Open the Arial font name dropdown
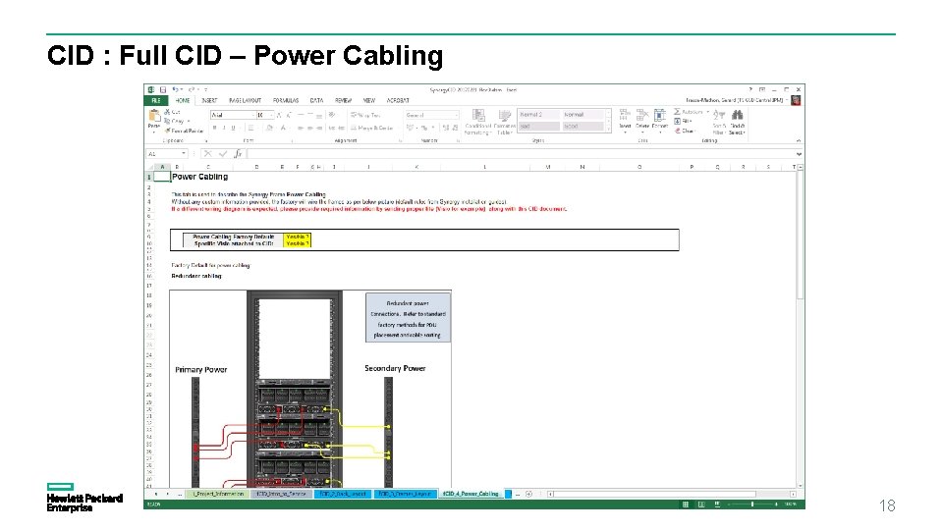This screenshot has width=943, height=530. [252, 115]
